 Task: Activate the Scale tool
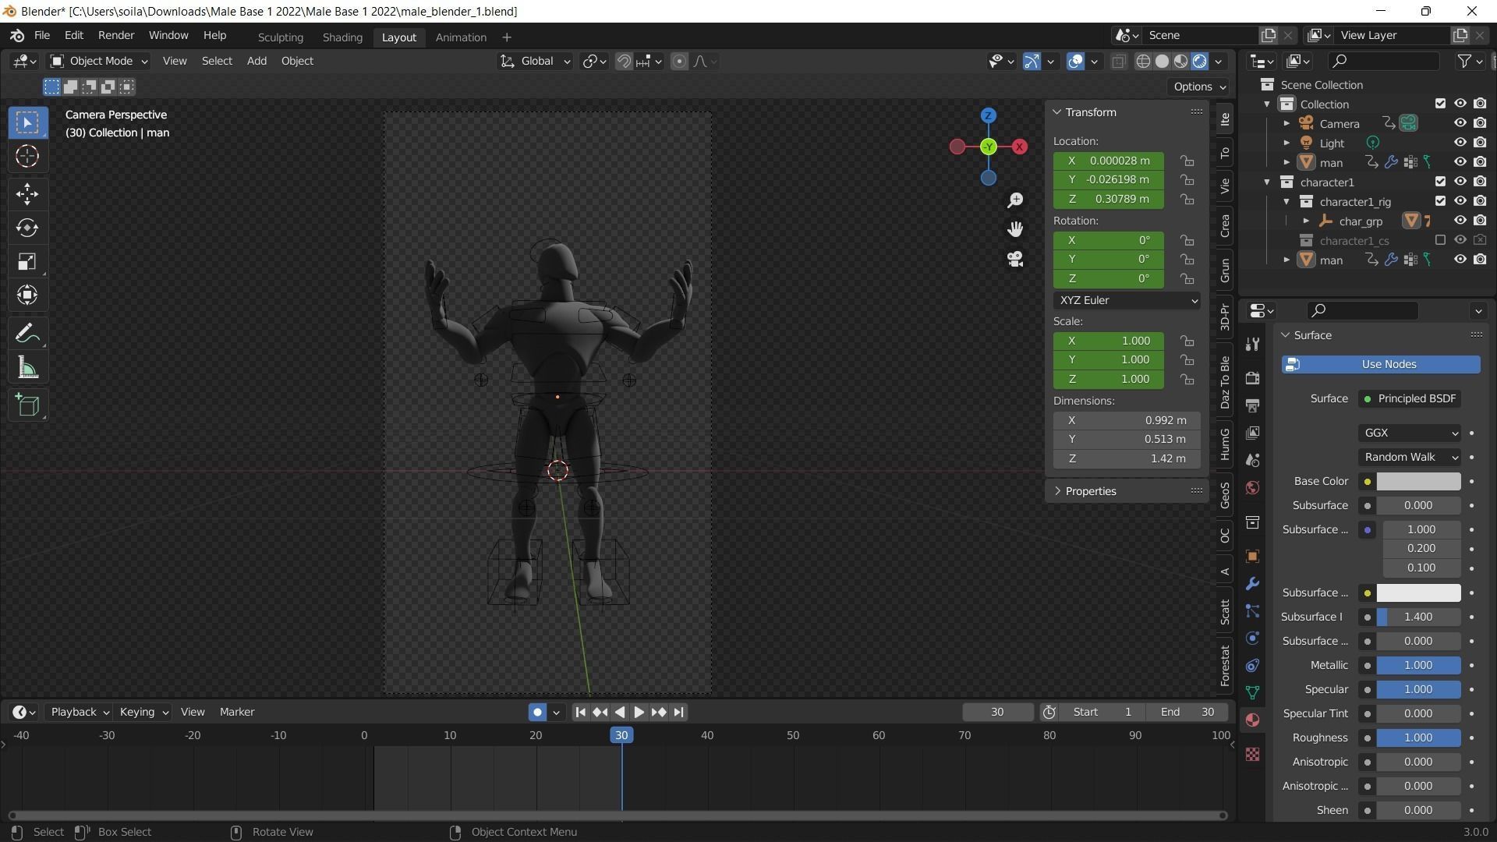click(27, 261)
